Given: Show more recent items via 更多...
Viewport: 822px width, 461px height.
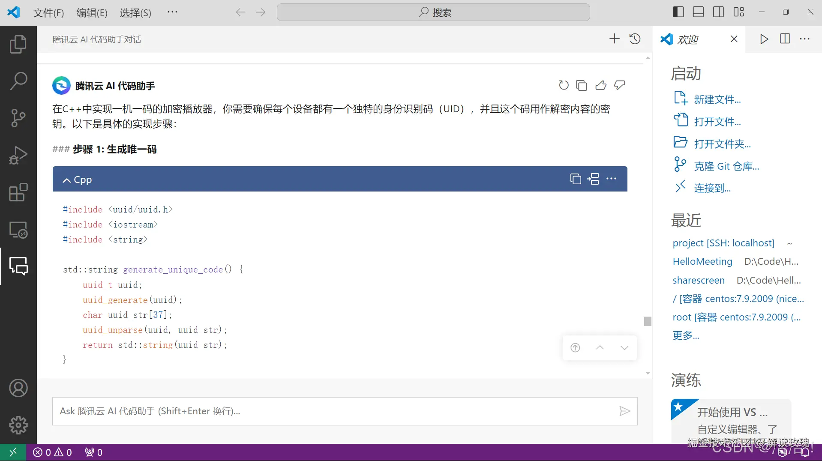Looking at the screenshot, I should click(686, 335).
